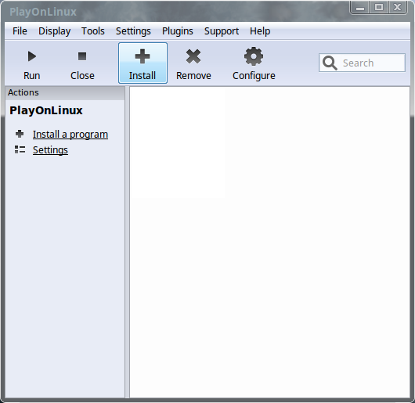This screenshot has width=415, height=403.
Task: Click list icon beside Settings link
Action: point(20,149)
